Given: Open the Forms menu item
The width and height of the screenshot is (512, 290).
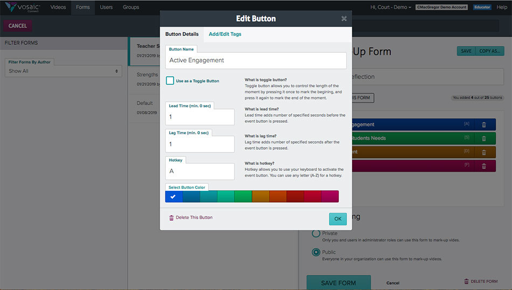Looking at the screenshot, I should click(83, 7).
